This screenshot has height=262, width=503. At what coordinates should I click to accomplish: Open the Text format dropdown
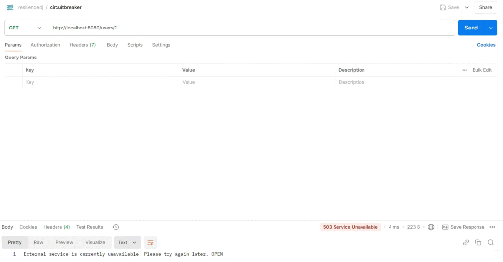pyautogui.click(x=128, y=243)
